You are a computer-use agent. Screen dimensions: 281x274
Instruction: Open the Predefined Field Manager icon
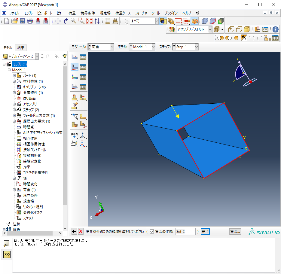point(83,77)
